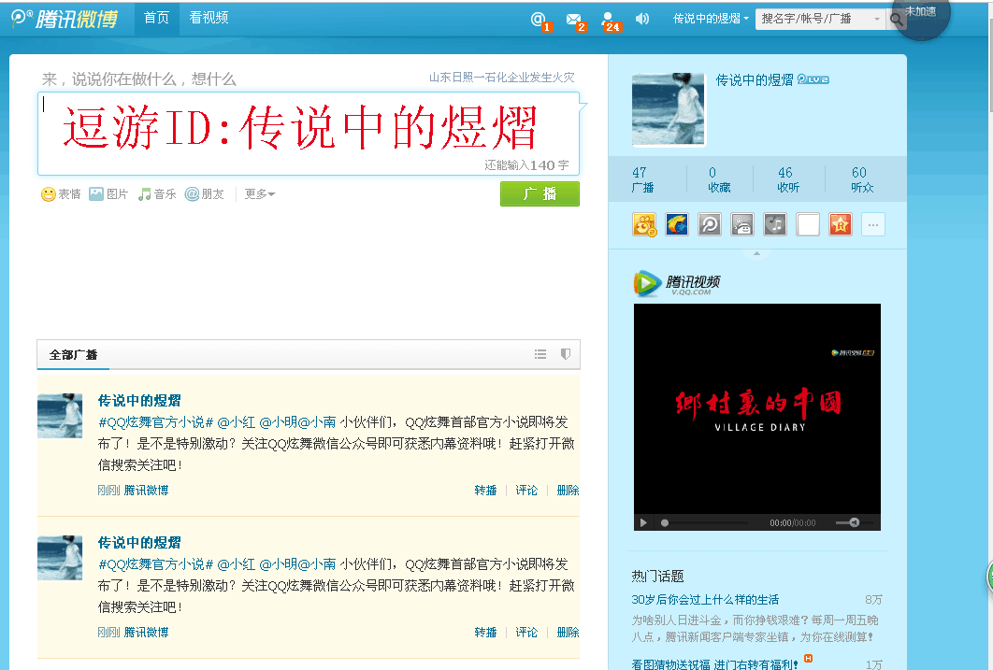The image size is (993, 670).
Task: Check the @ mentions notification icon
Action: point(539,20)
